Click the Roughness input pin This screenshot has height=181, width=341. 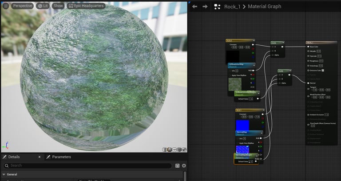click(x=308, y=61)
